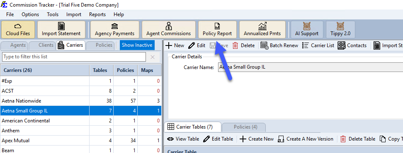Screen dimensions: 403x153
Task: Sort by Policies column header
Action: click(126, 70)
